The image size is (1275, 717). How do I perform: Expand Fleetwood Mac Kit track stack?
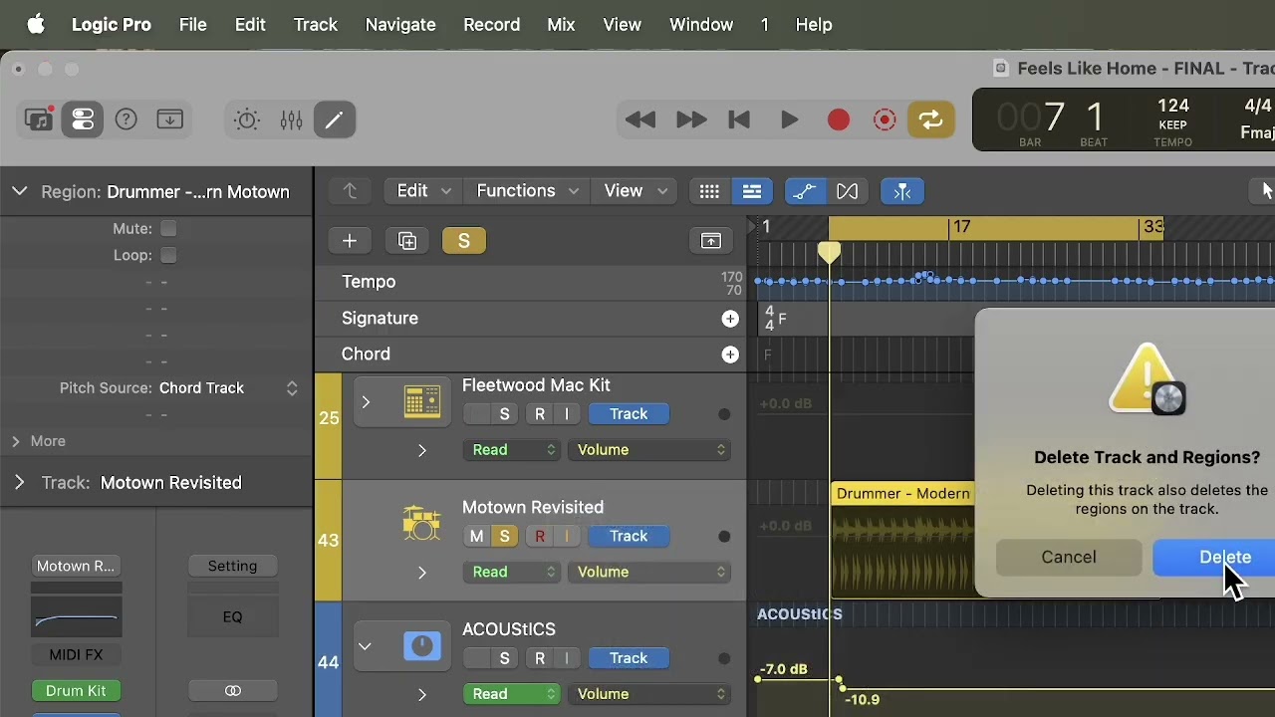pos(366,402)
